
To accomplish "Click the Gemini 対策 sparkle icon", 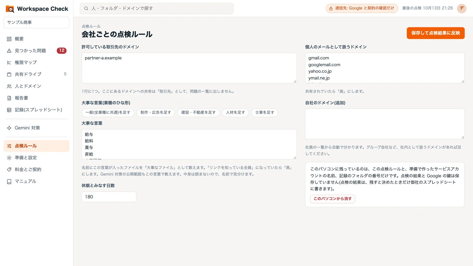I will (x=9, y=128).
